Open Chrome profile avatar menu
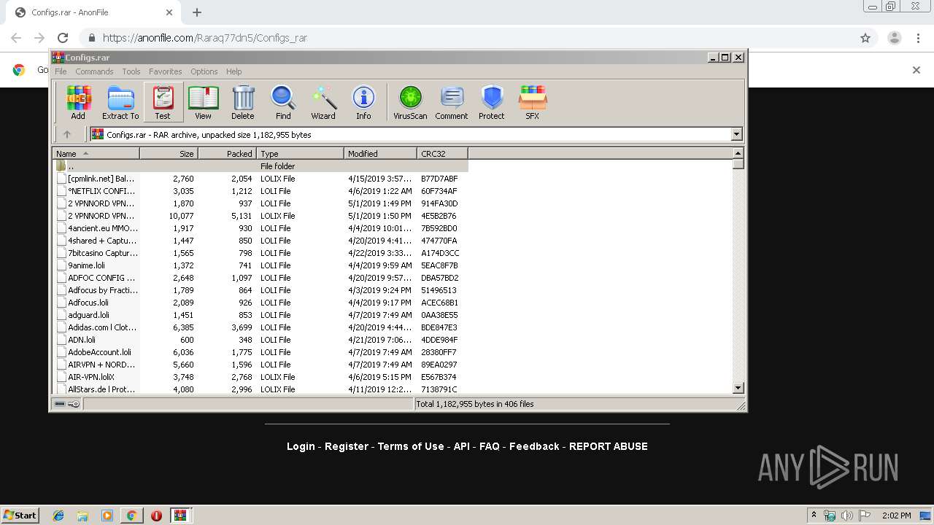Viewport: 934px width, 525px height. pyautogui.click(x=894, y=38)
